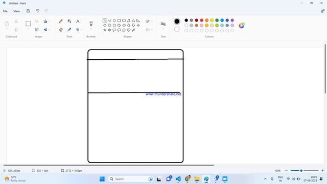Pick the dark red colour swatch
This screenshot has width=327, height=184.
coord(196,20)
